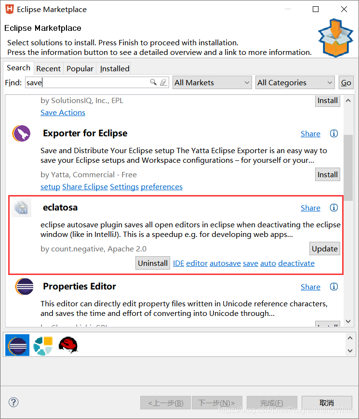This screenshot has height=419, width=359.
Task: Click the eclatosa title
Action: point(60,208)
